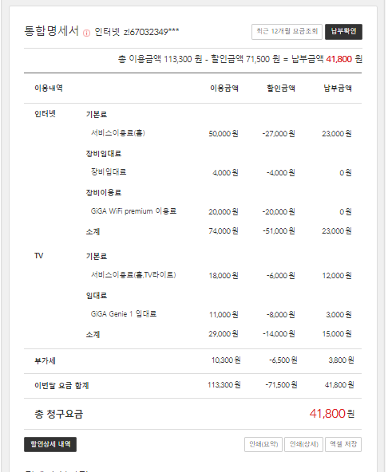
Task: Select the 납부금액 column header
Action: (x=338, y=88)
